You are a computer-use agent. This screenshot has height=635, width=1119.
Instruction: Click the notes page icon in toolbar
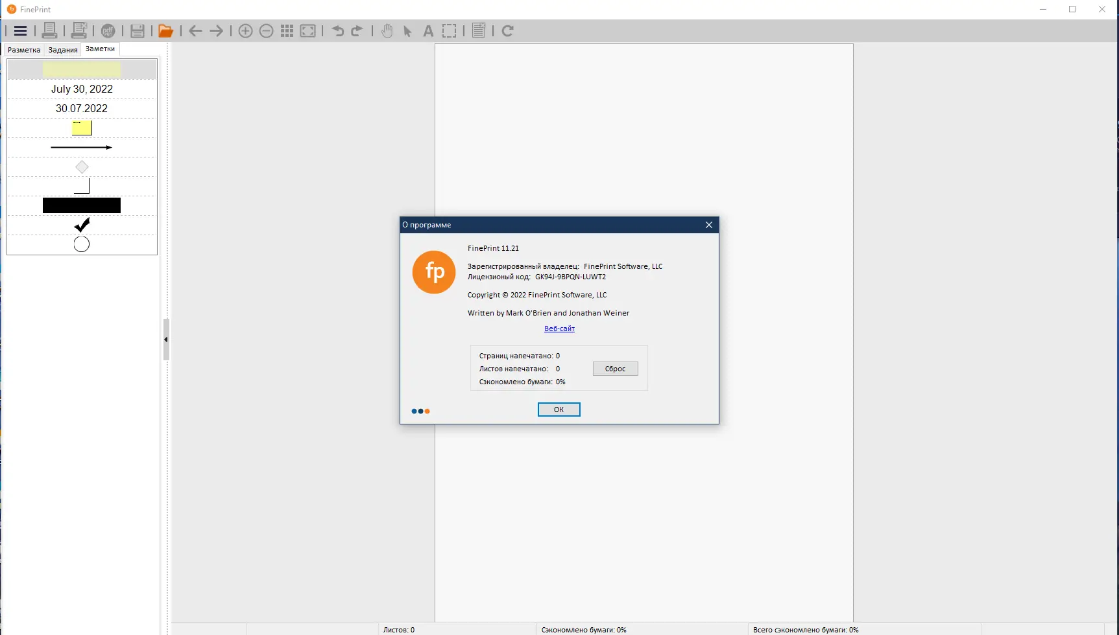(479, 30)
